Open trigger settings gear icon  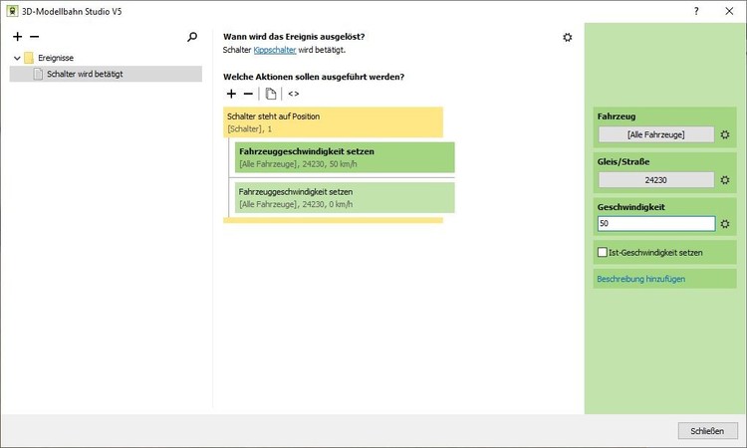[568, 38]
